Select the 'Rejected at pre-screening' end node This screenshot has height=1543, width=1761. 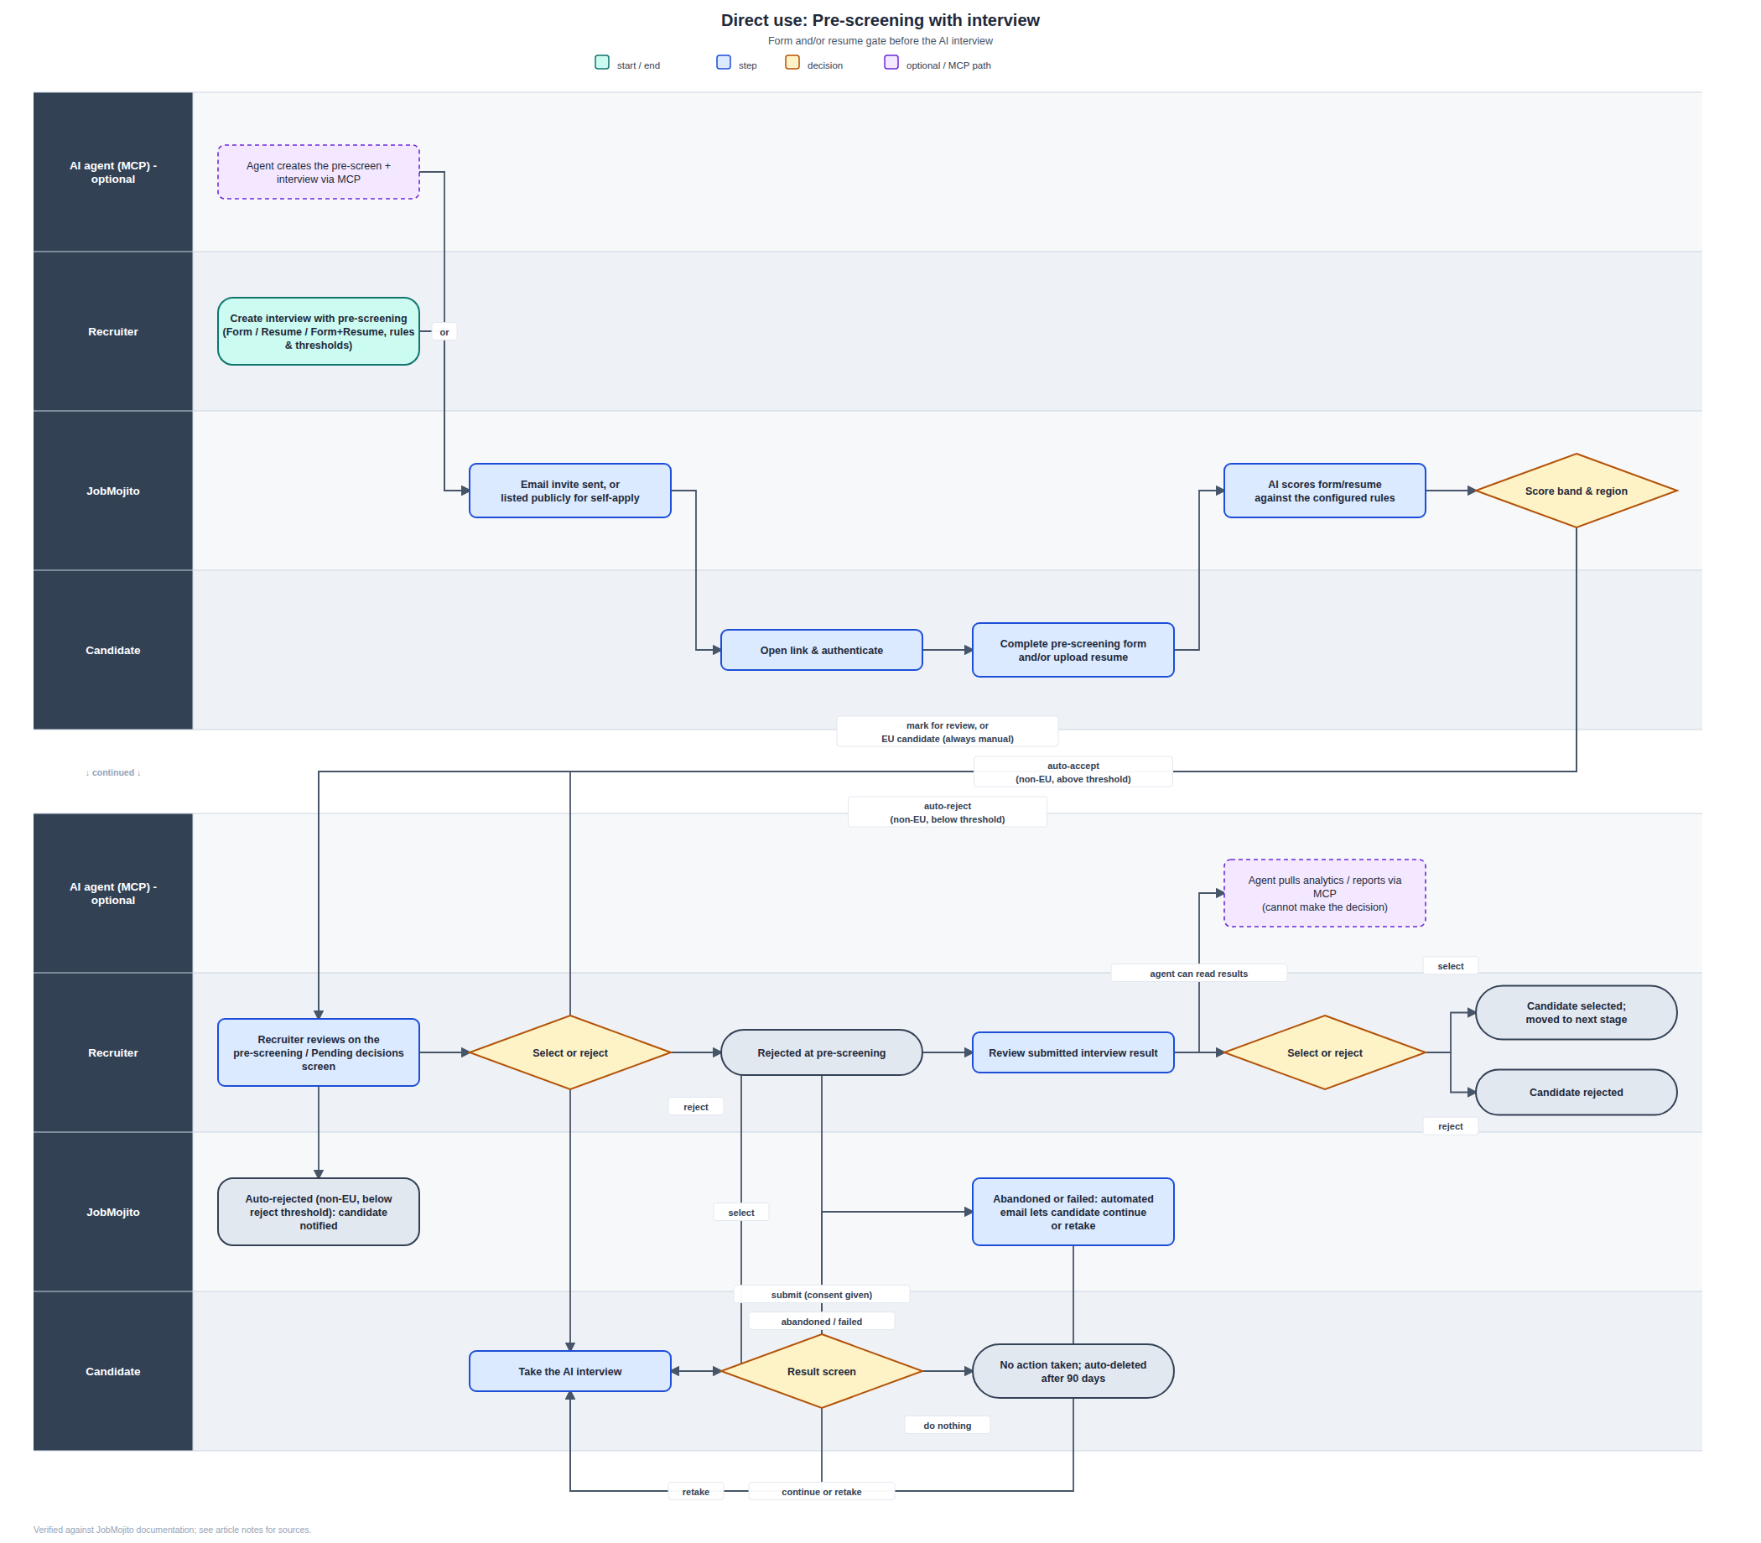[822, 1052]
